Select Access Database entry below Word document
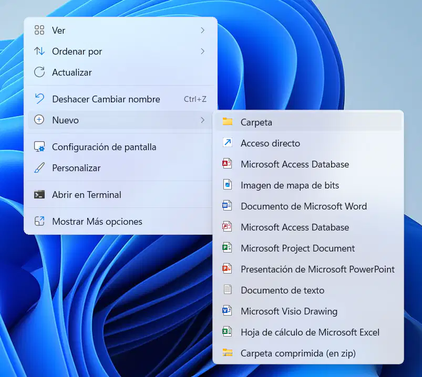Image resolution: width=422 pixels, height=377 pixels. [309, 227]
